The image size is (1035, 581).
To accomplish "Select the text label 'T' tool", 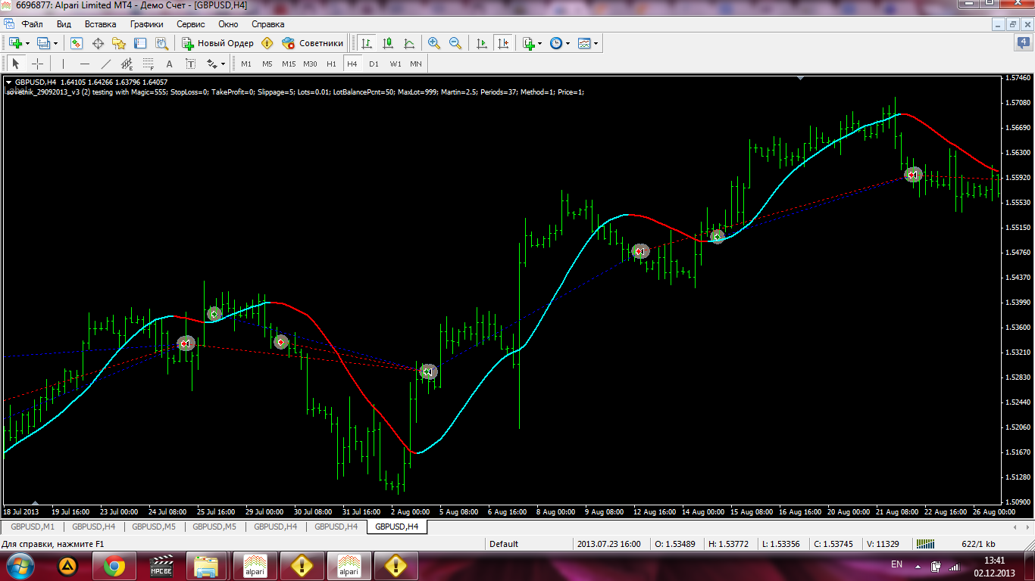I will click(190, 64).
